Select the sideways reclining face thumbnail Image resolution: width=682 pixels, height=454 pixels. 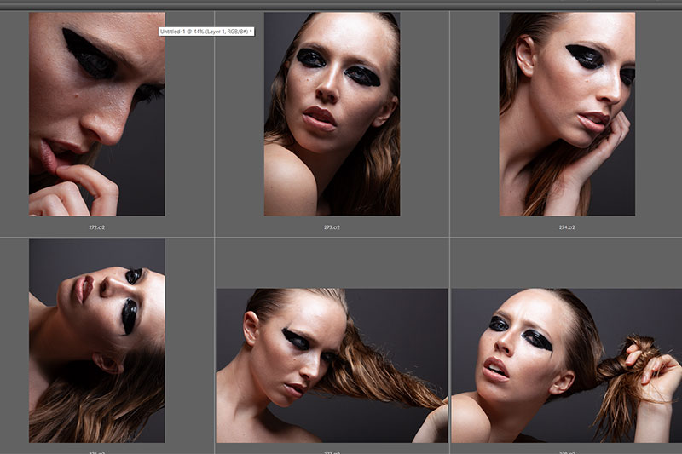[x=97, y=341]
